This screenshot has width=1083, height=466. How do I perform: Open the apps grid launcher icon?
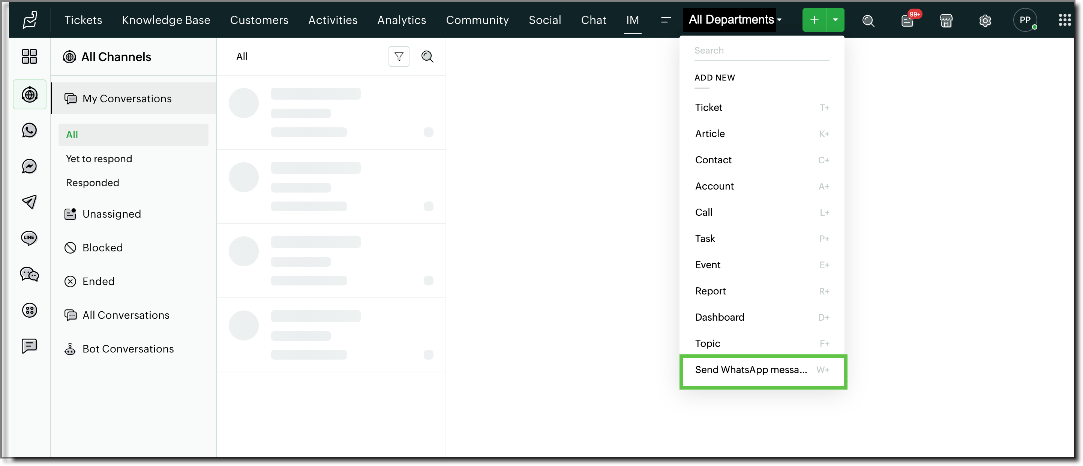coord(1065,20)
